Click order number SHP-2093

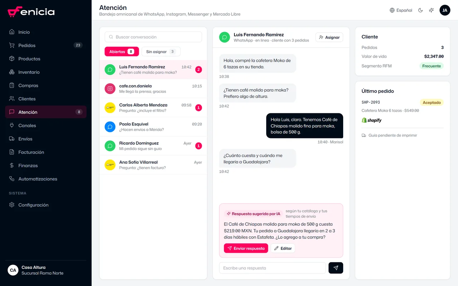[371, 103]
